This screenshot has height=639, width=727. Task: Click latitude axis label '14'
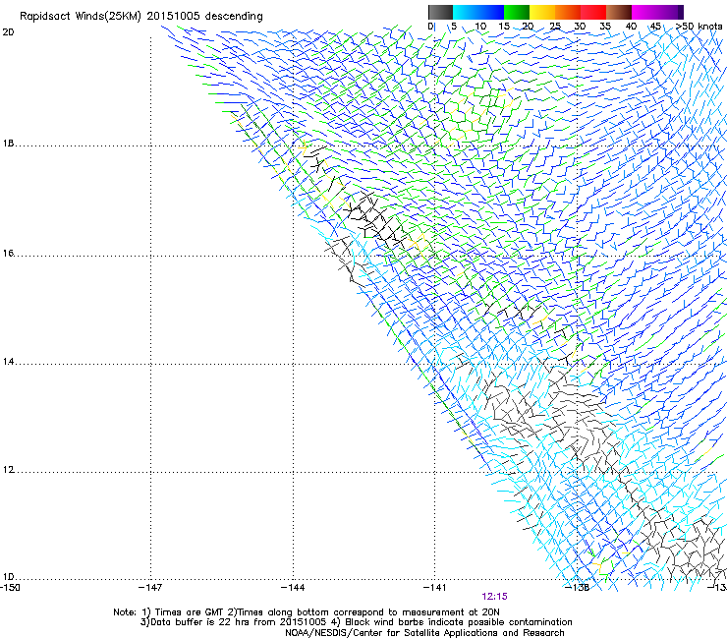click(x=8, y=362)
